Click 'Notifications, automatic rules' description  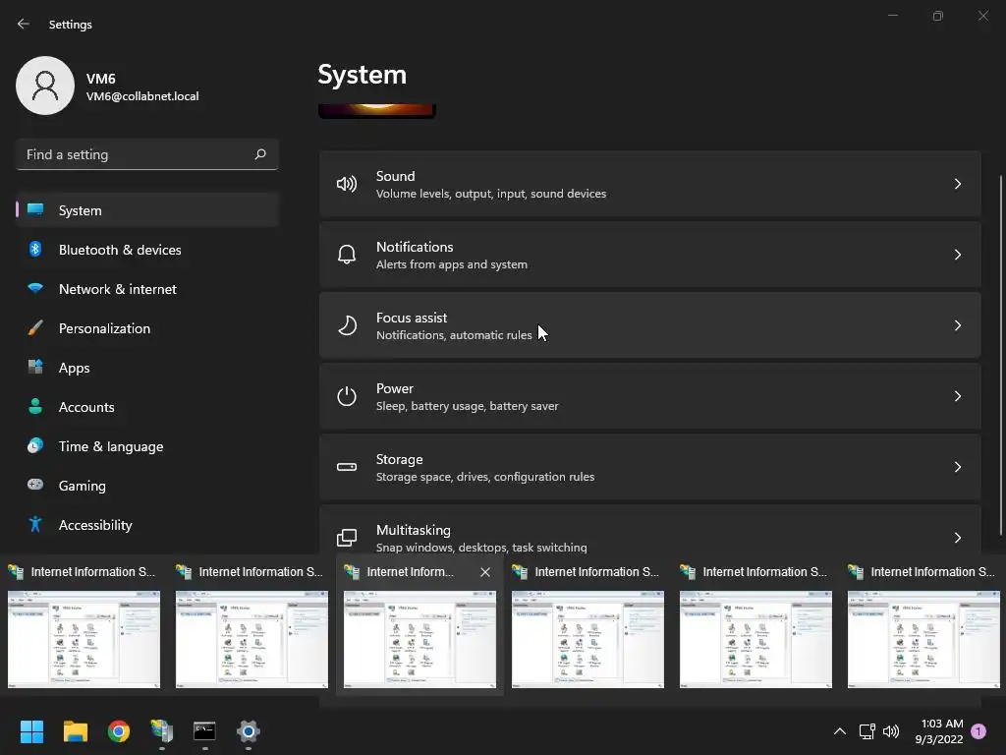[x=454, y=335]
